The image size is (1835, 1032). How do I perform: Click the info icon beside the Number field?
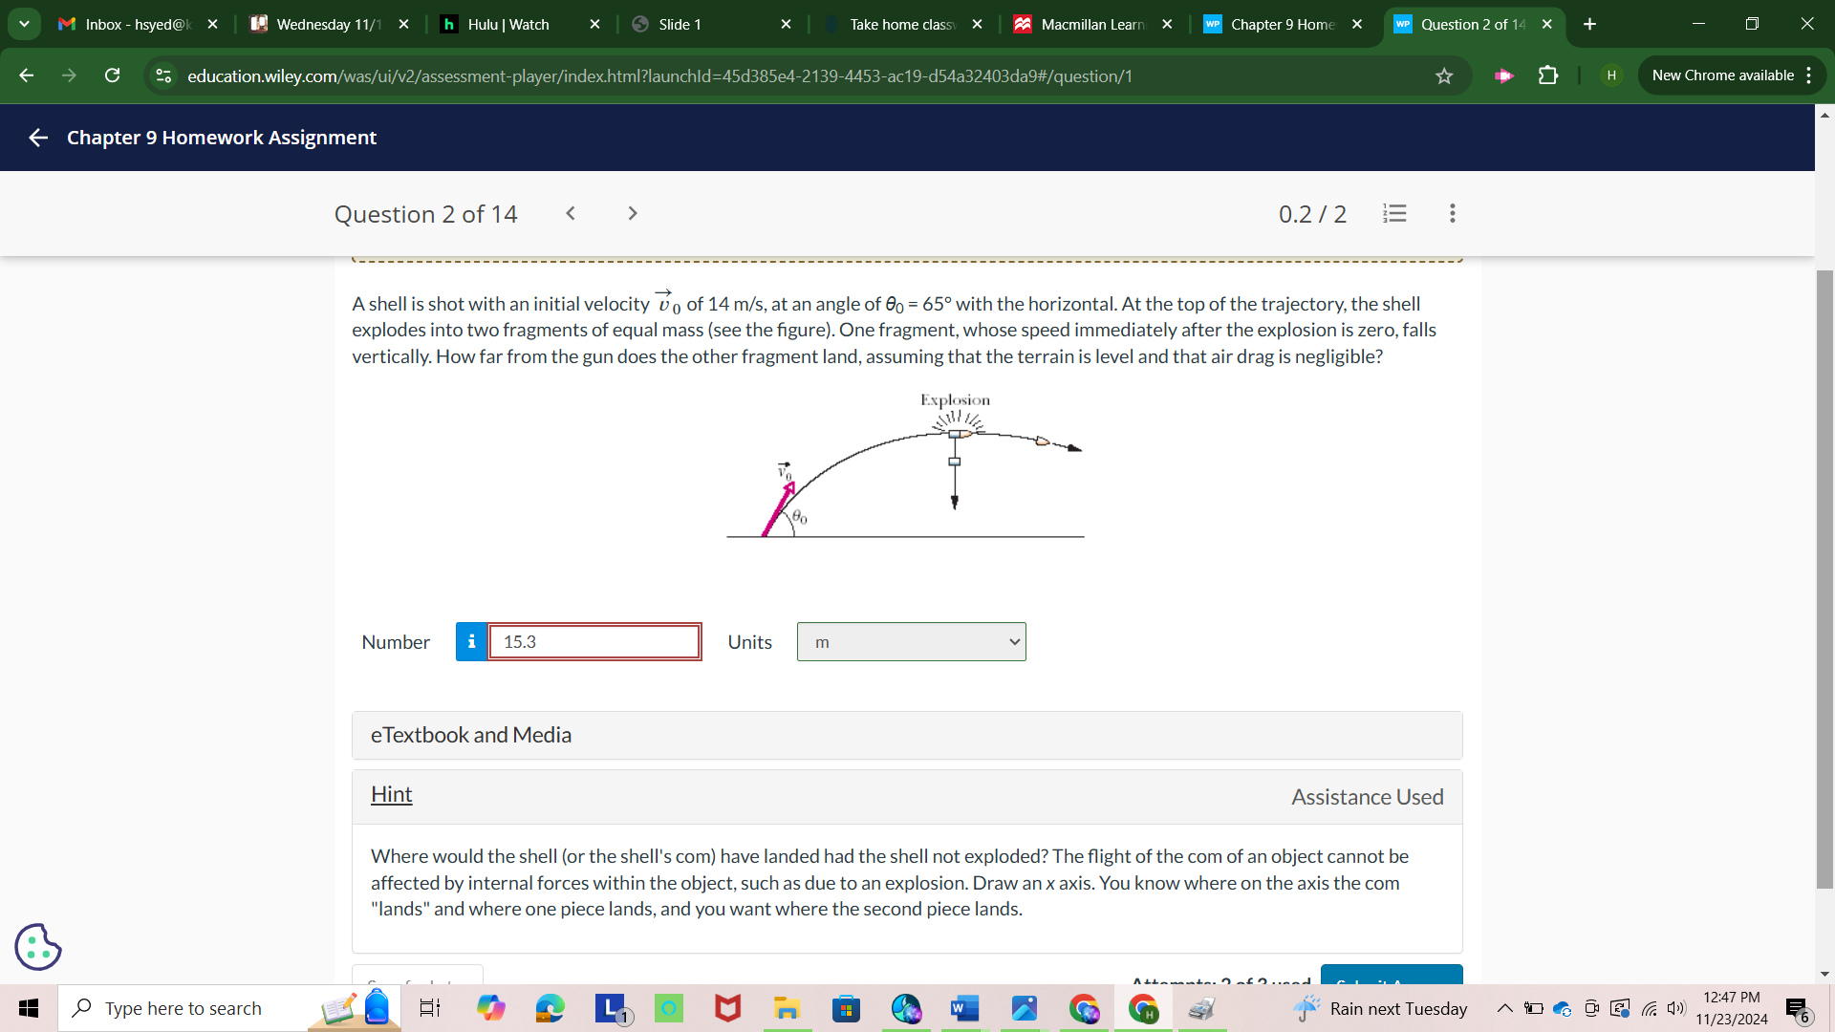(x=471, y=641)
